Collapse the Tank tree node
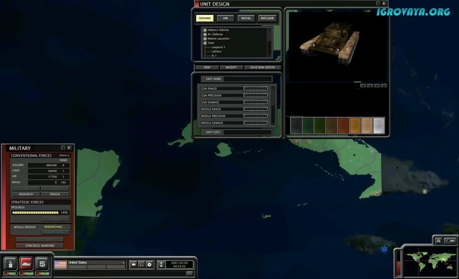Screen dimensions: 459x279 pos(205,43)
